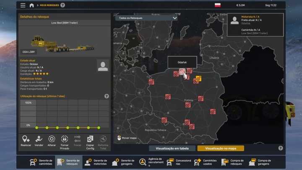The height and width of the screenshot is (170, 302).
Task: Click trailer marker above República Tcheca label
Action: click(164, 120)
